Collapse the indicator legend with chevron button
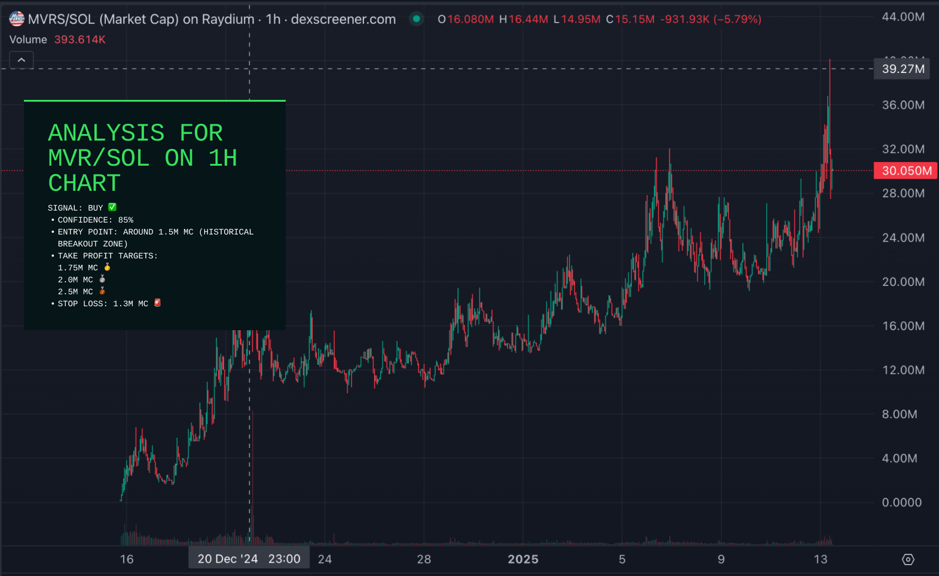The width and height of the screenshot is (939, 576). point(22,60)
